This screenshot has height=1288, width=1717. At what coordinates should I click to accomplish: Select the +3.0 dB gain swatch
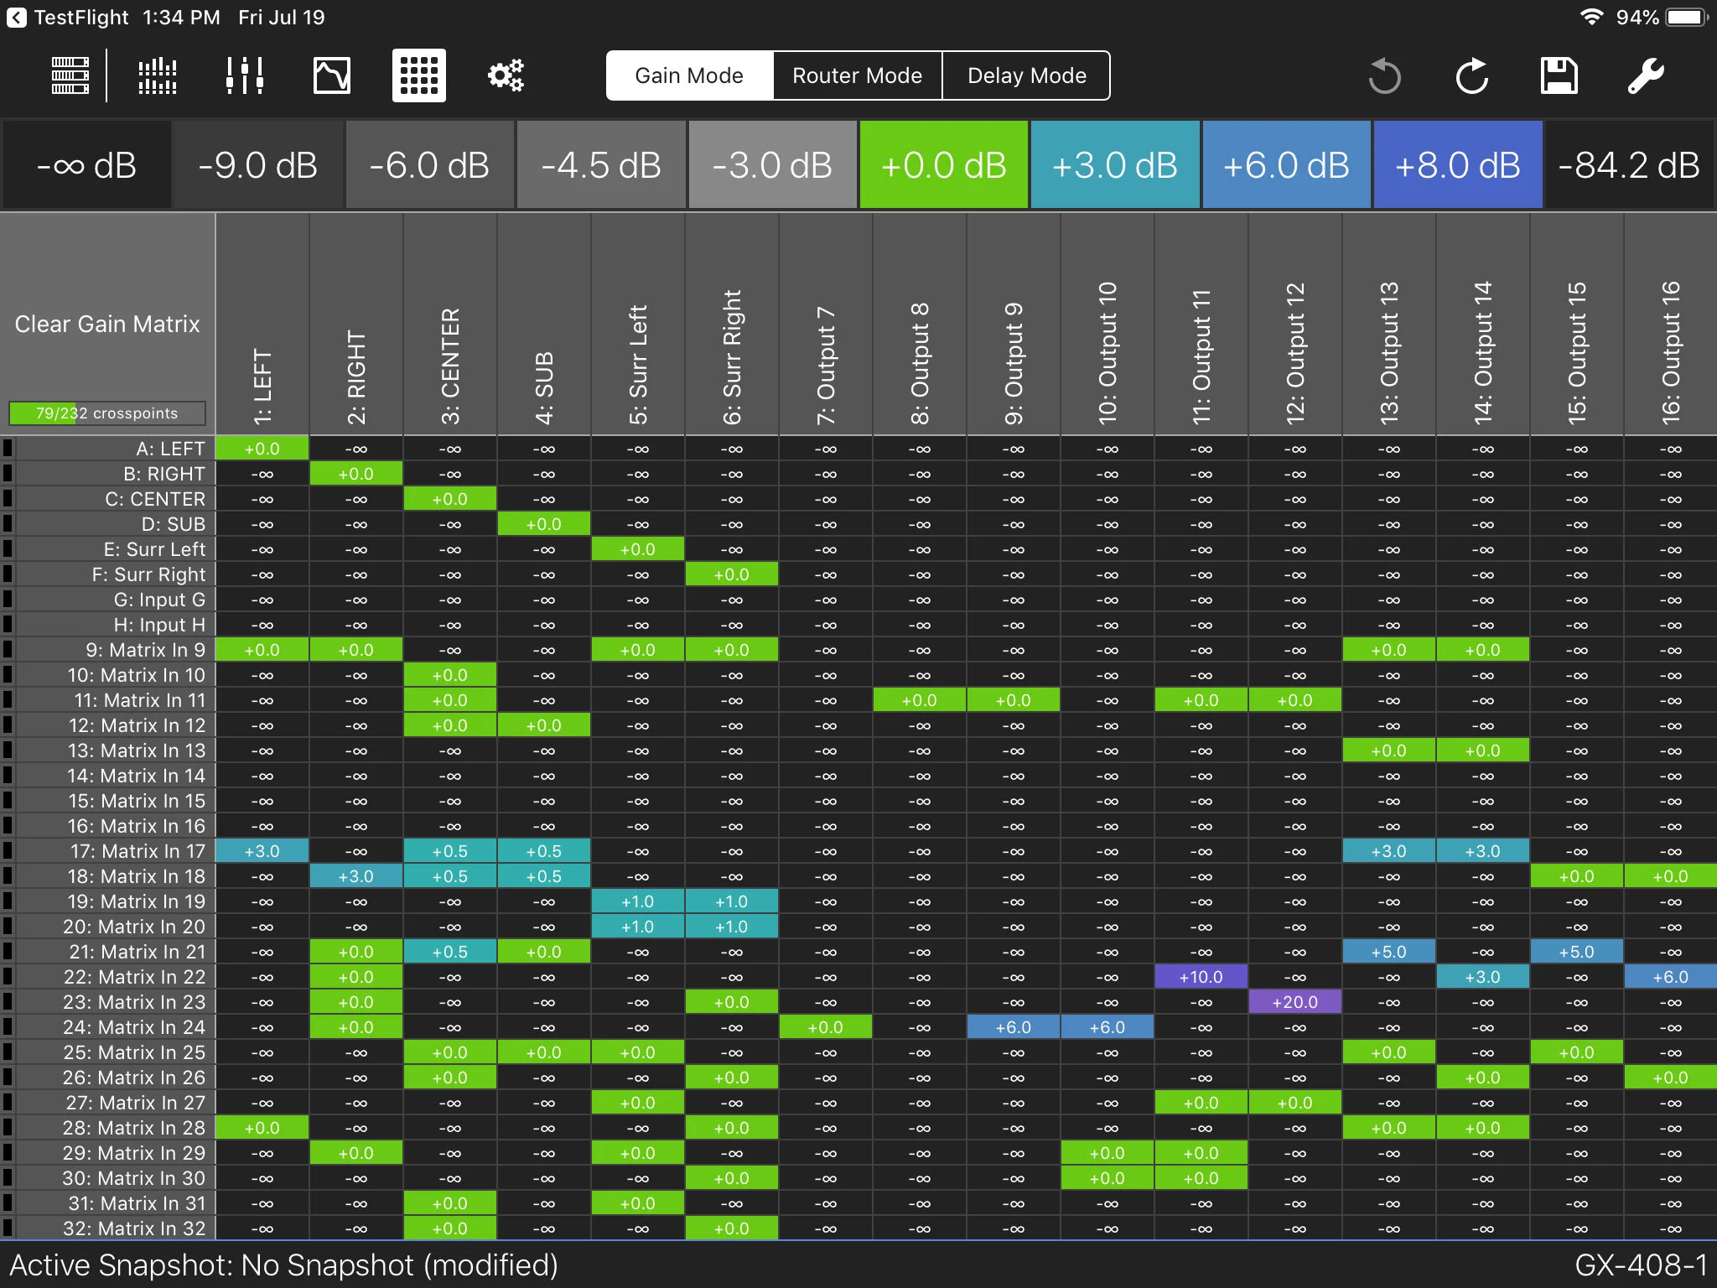[x=1114, y=165]
